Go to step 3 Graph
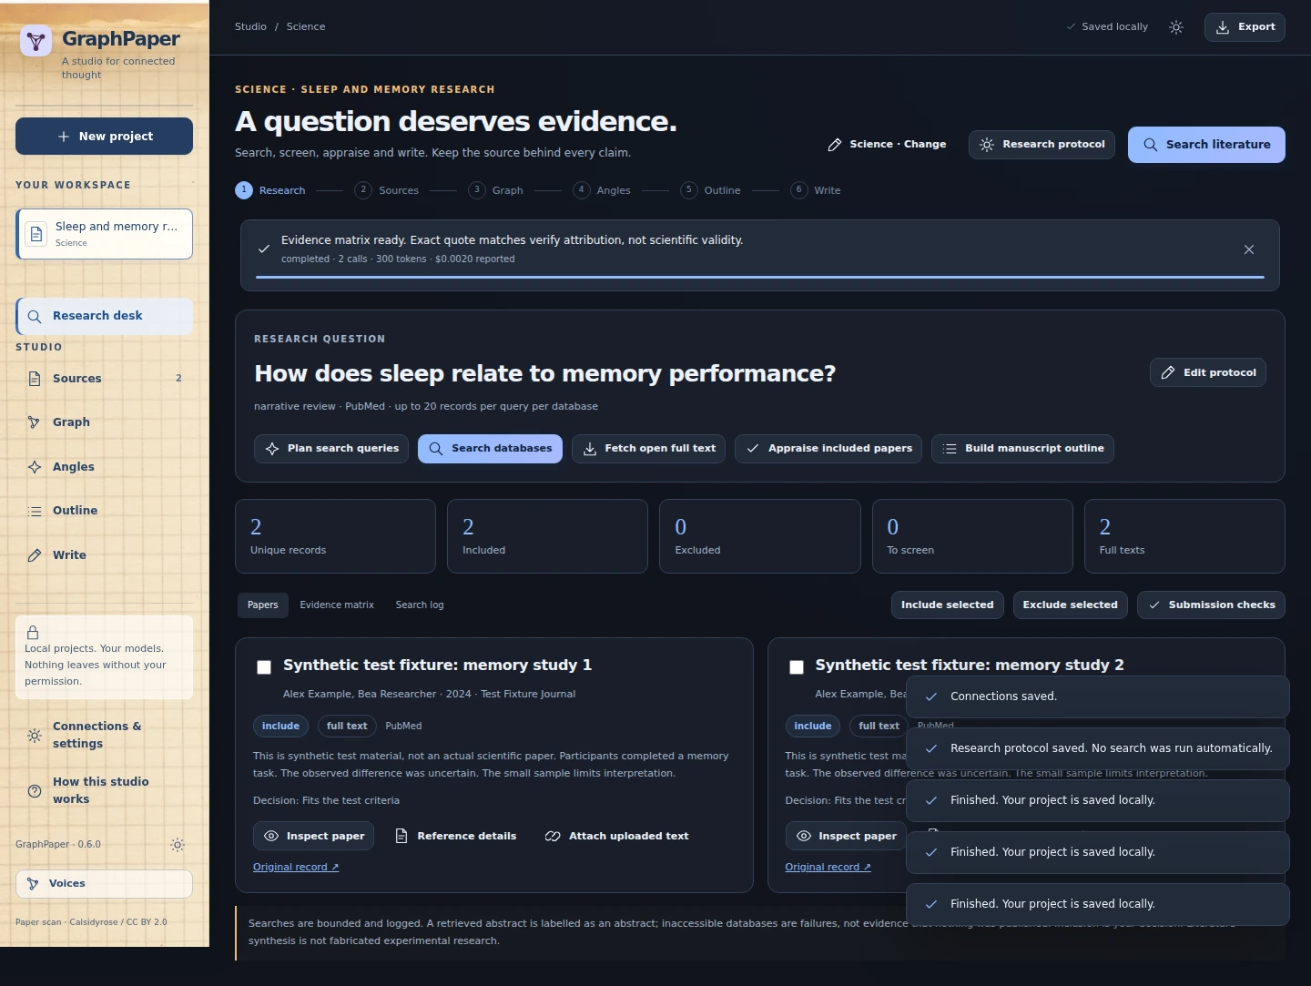 coord(496,190)
